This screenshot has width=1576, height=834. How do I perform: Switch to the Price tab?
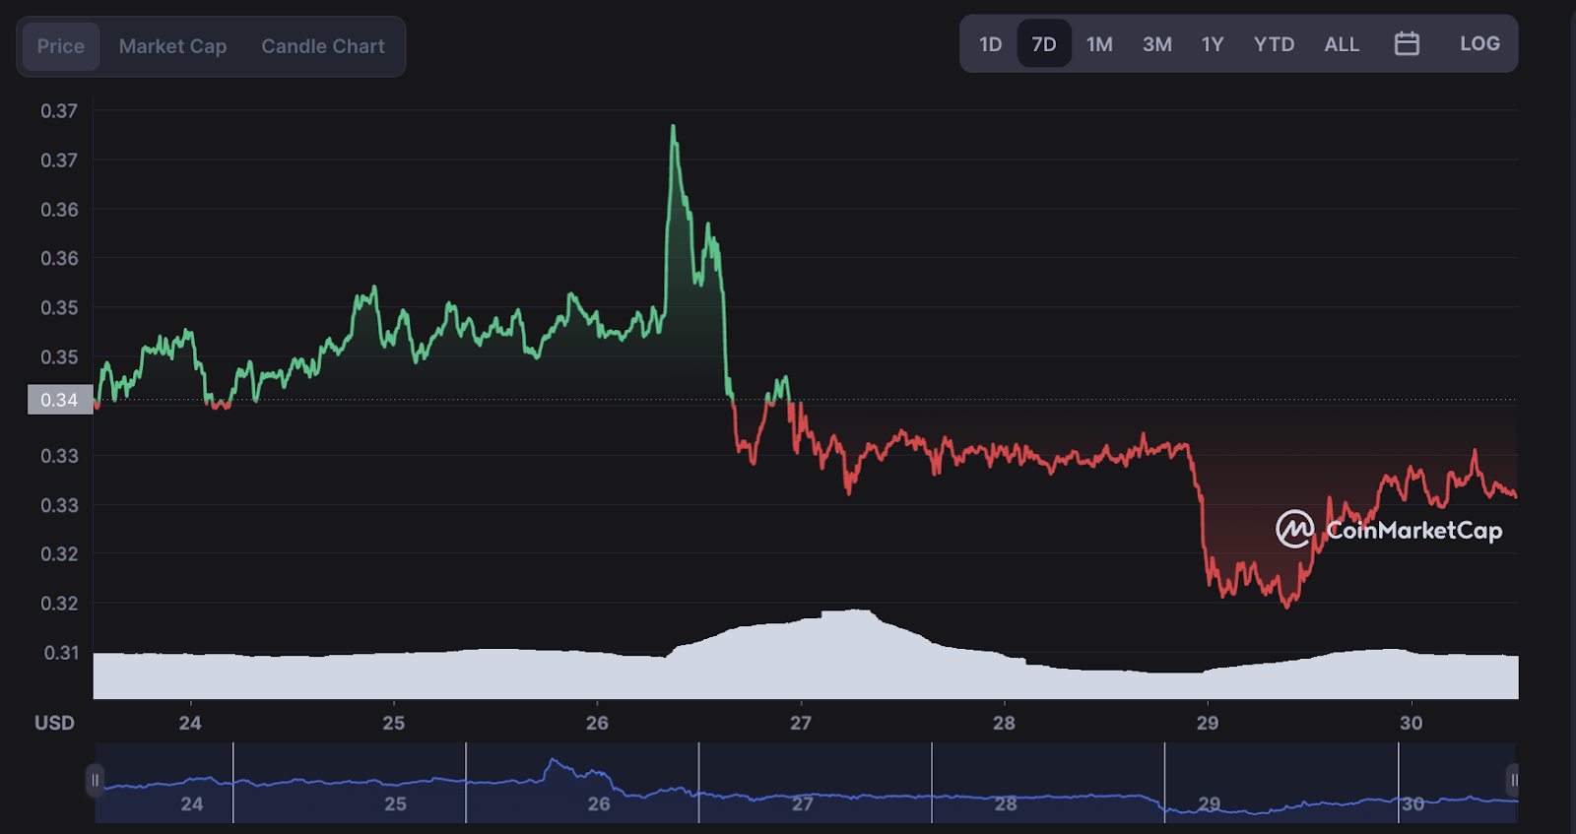point(61,46)
